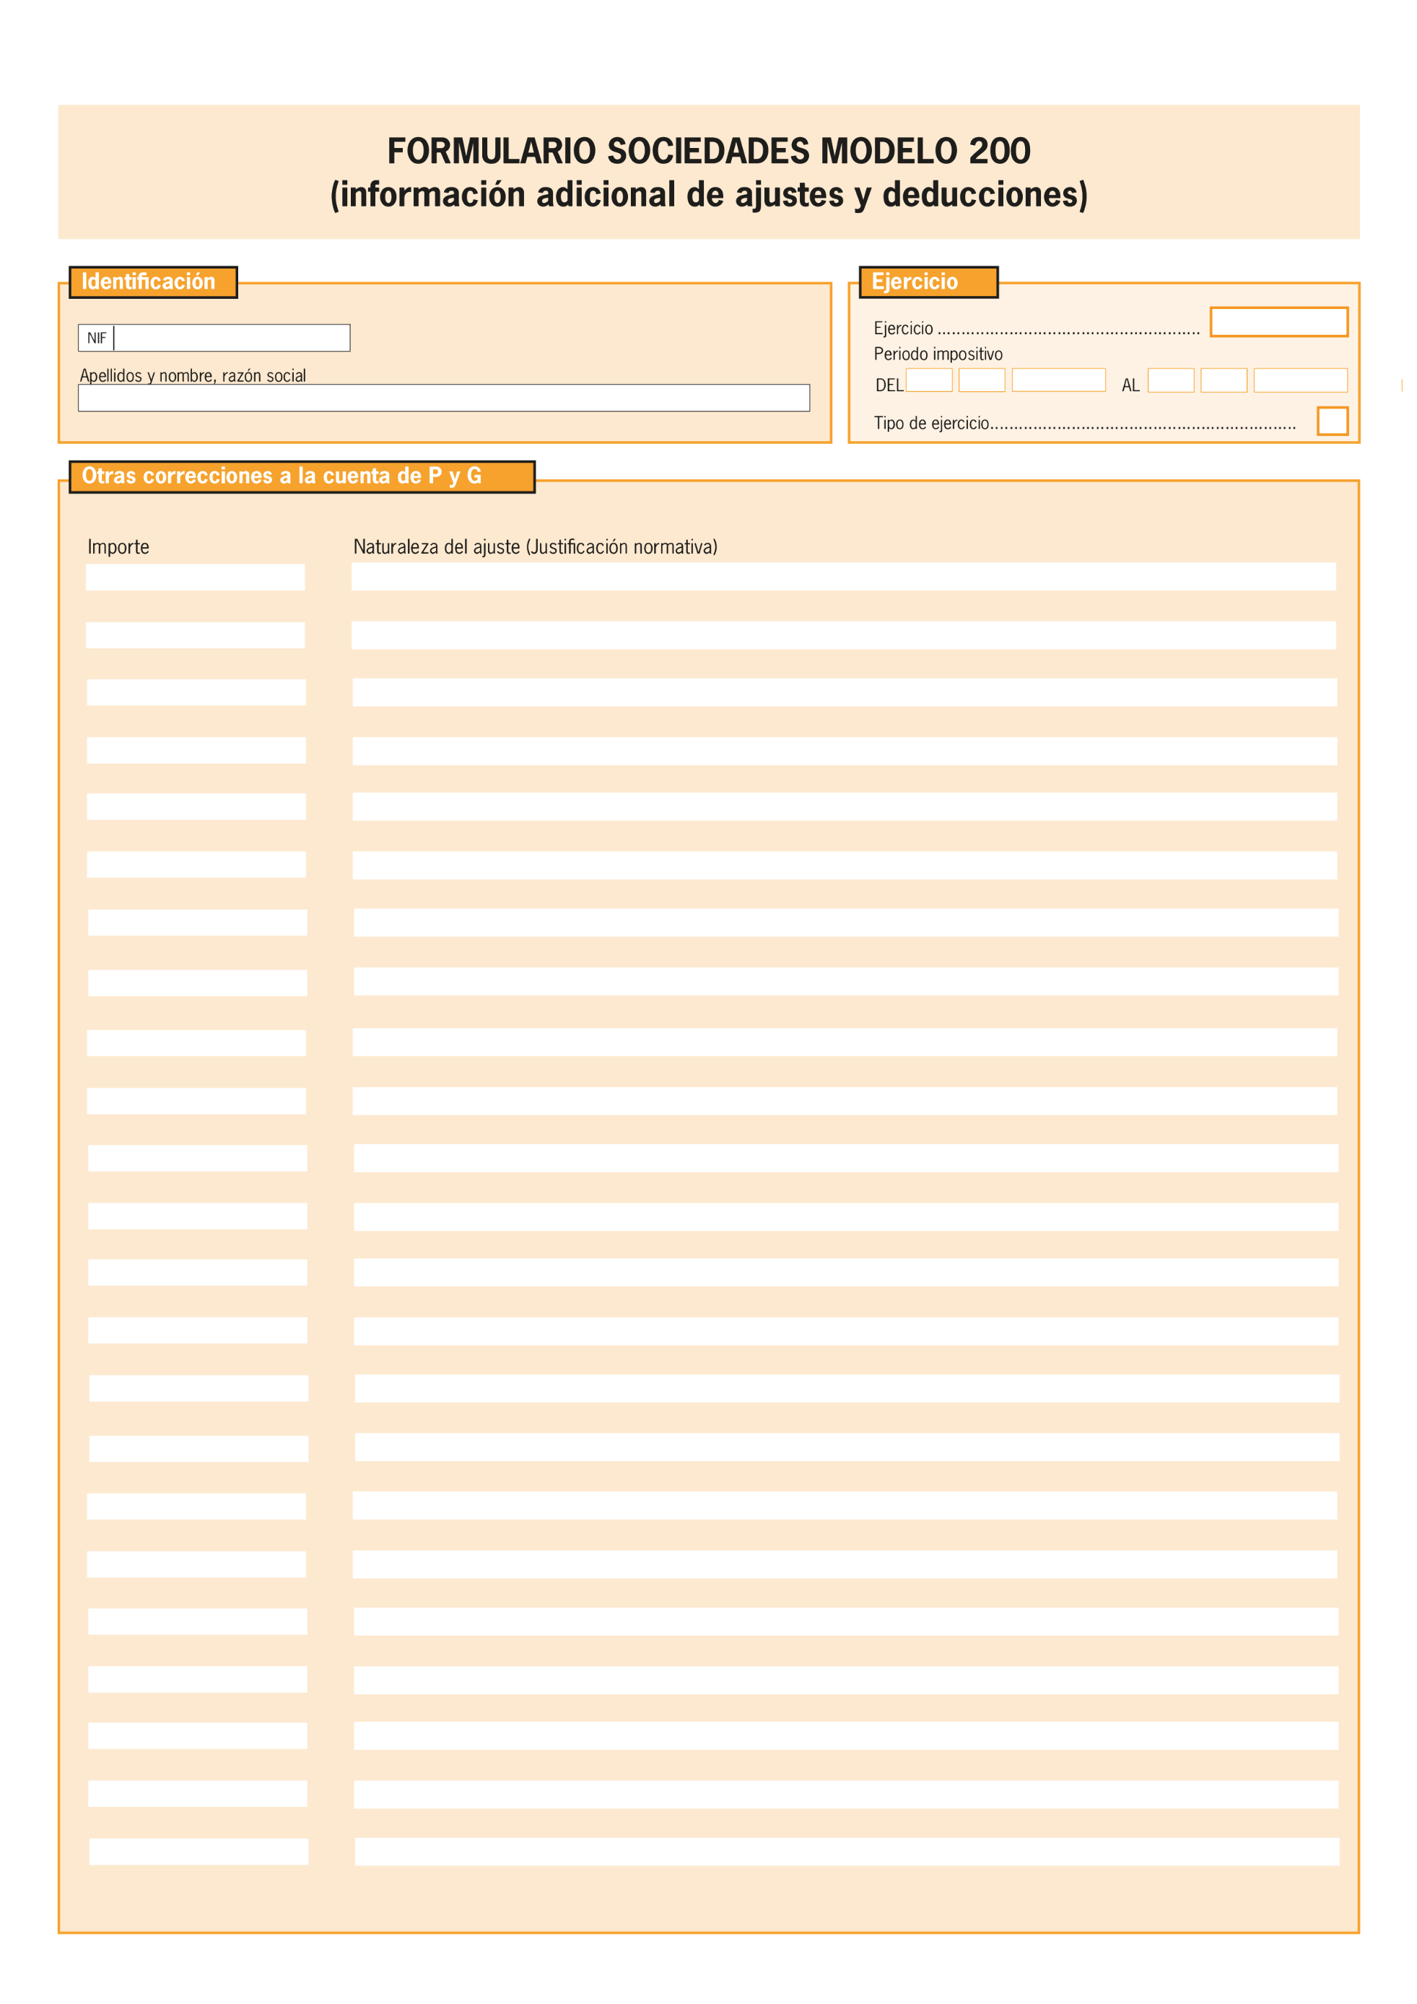Click the Periodo impositivo label
1417x2004 pixels.
pyautogui.click(x=938, y=354)
